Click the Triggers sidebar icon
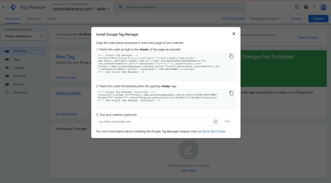Viewport: 331px width, 183px height. [7, 68]
